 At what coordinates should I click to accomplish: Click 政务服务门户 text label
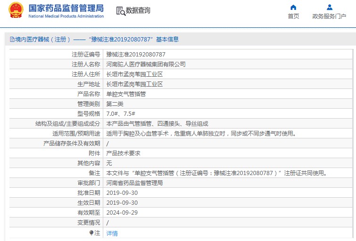329,16
